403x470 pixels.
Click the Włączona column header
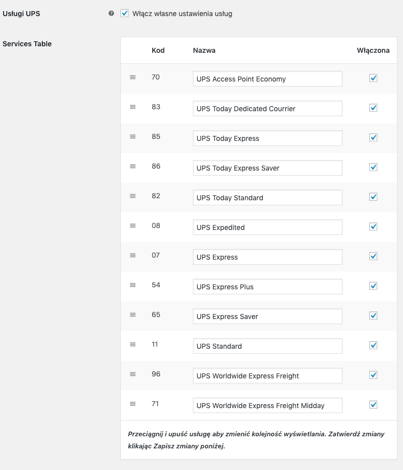tap(373, 50)
